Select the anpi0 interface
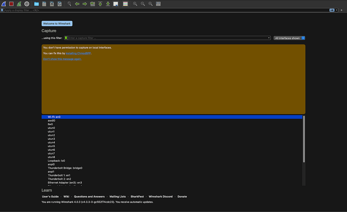Viewport: 347px width, 212px height. pyautogui.click(x=172, y=165)
